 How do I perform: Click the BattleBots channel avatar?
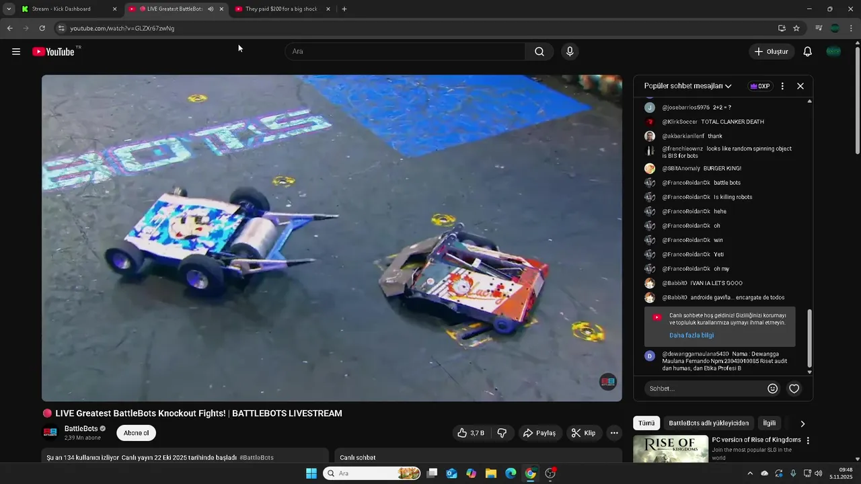pos(50,432)
